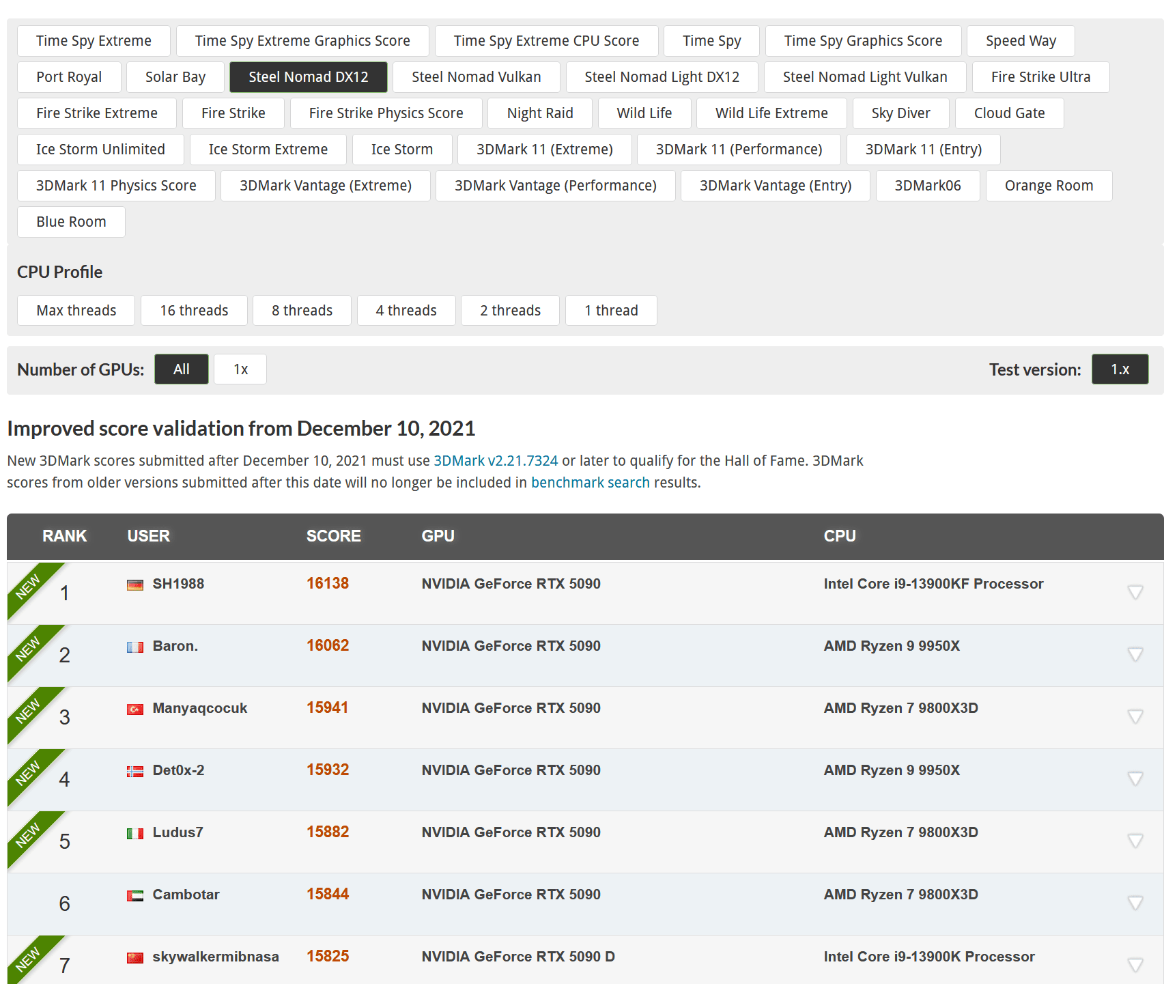The image size is (1164, 984).
Task: Open user skywalkermibnasa profile
Action: pyautogui.click(x=216, y=957)
